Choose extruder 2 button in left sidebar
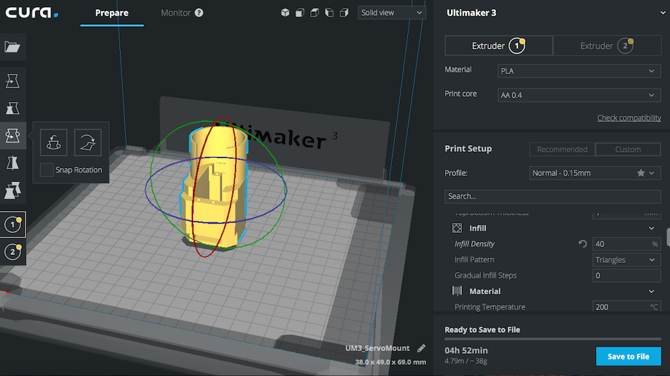 coord(12,252)
